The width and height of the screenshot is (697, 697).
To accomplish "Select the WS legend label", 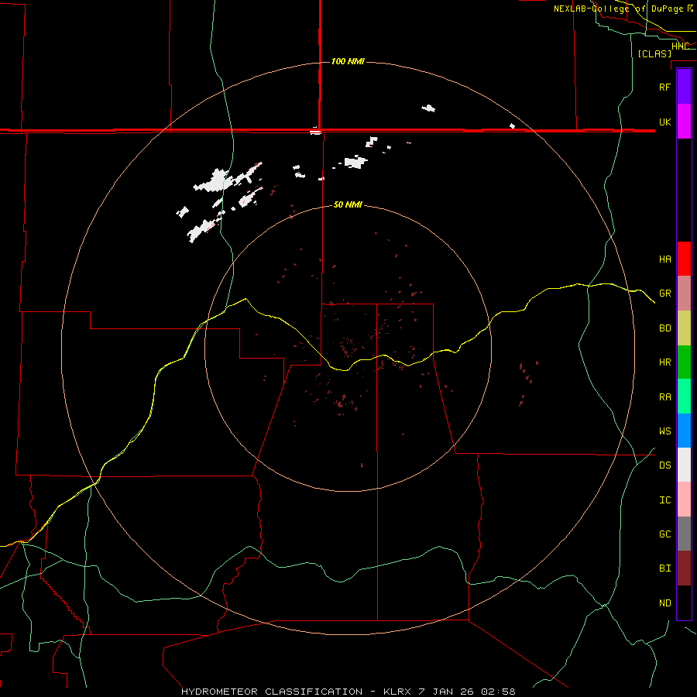I will pos(664,431).
